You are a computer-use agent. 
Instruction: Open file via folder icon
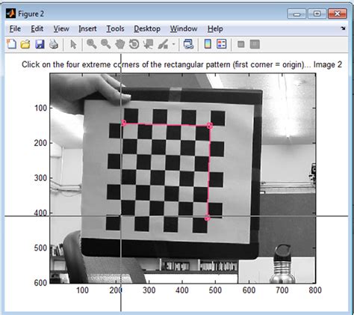coord(25,44)
